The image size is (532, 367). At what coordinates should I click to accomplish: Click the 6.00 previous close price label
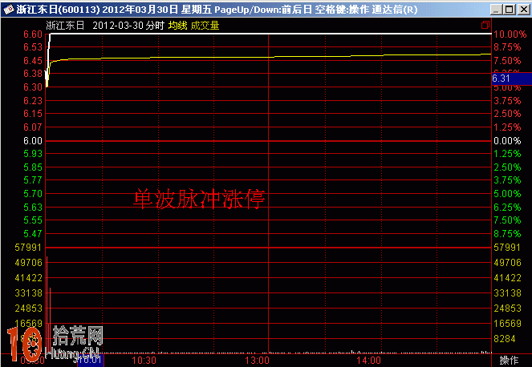click(33, 141)
